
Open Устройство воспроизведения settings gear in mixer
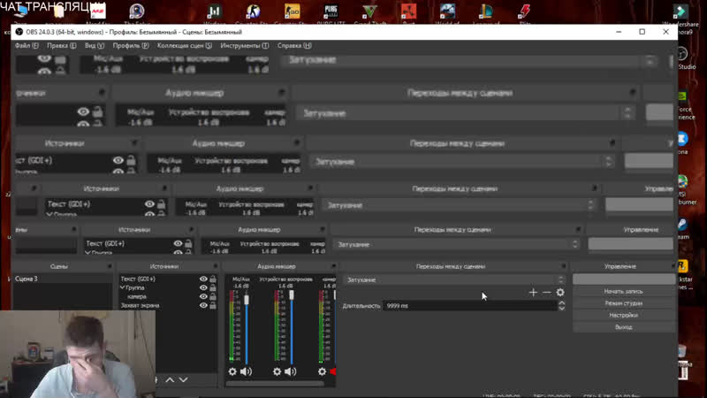277,371
